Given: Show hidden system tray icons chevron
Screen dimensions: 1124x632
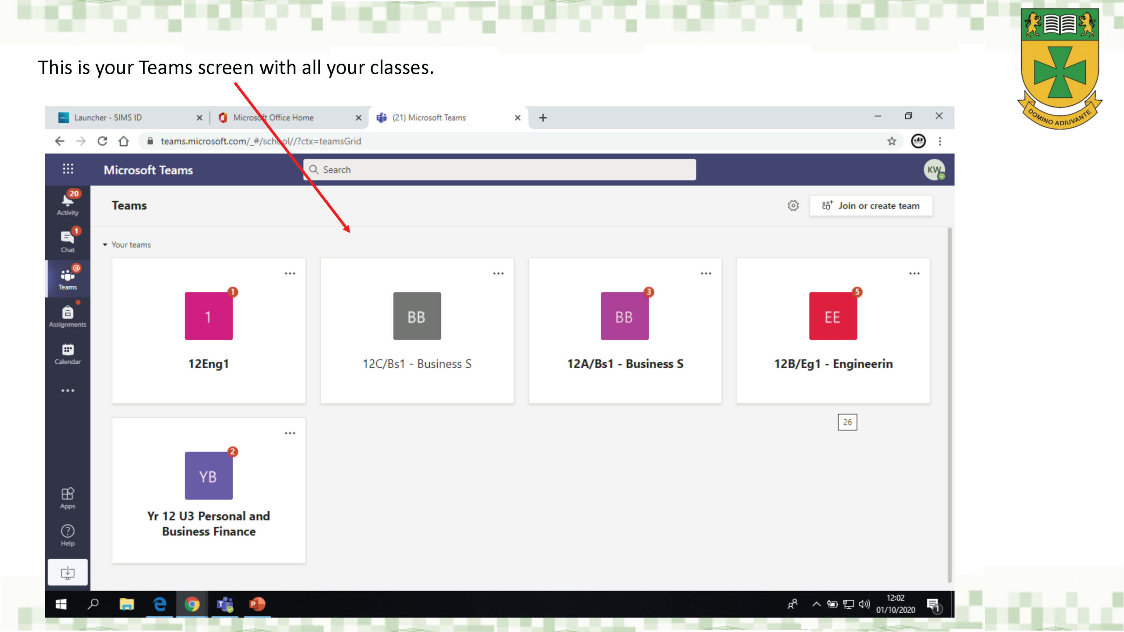Looking at the screenshot, I should [x=816, y=604].
